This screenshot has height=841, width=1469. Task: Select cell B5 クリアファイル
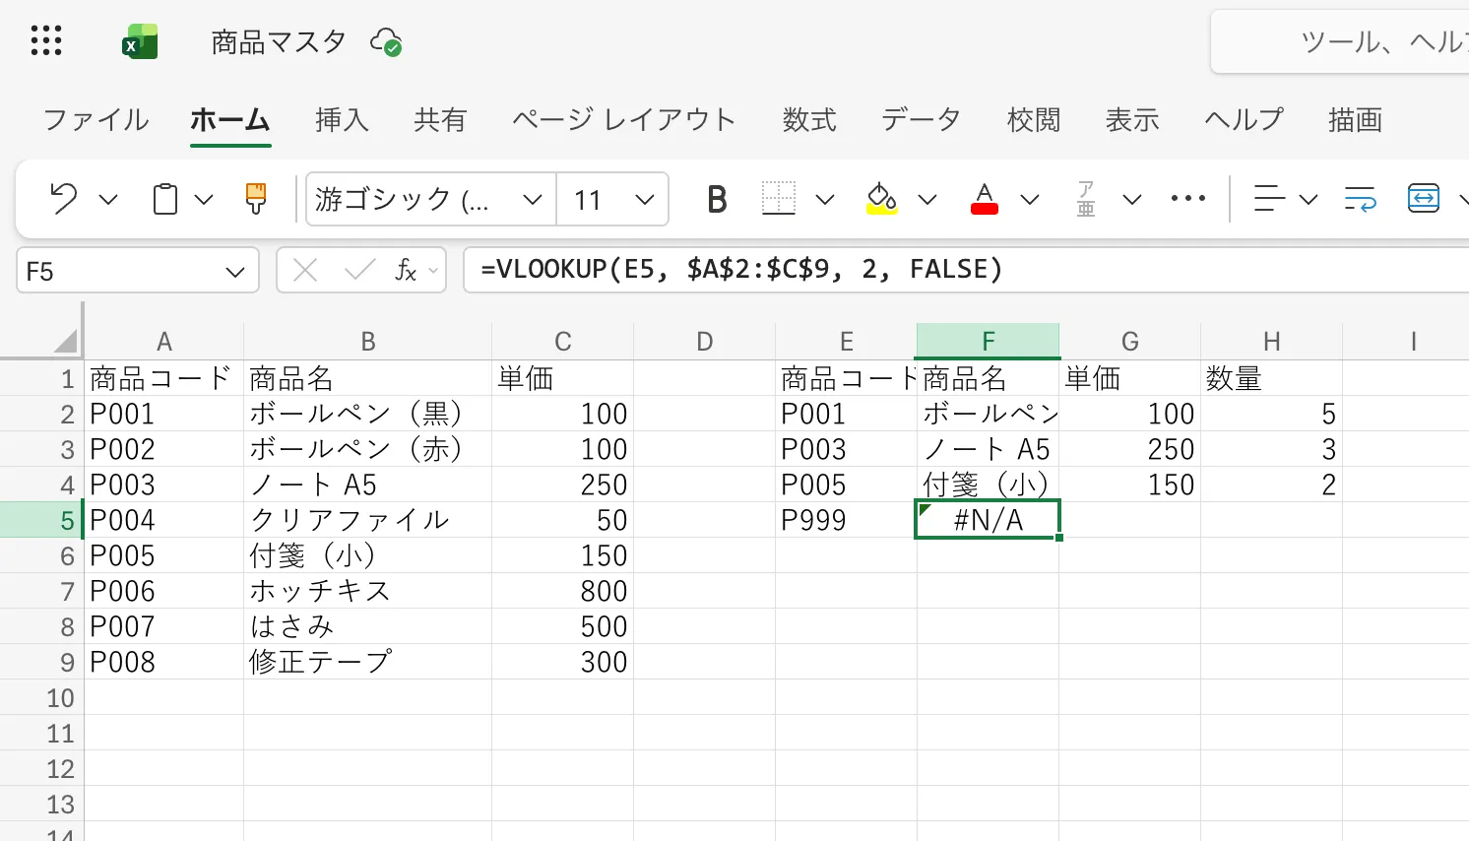tap(367, 520)
